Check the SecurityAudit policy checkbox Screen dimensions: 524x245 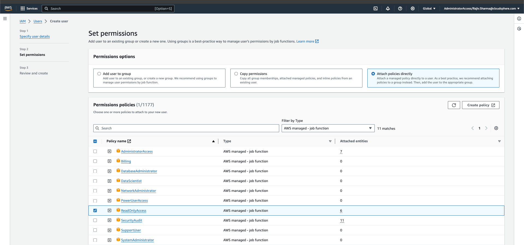95,220
